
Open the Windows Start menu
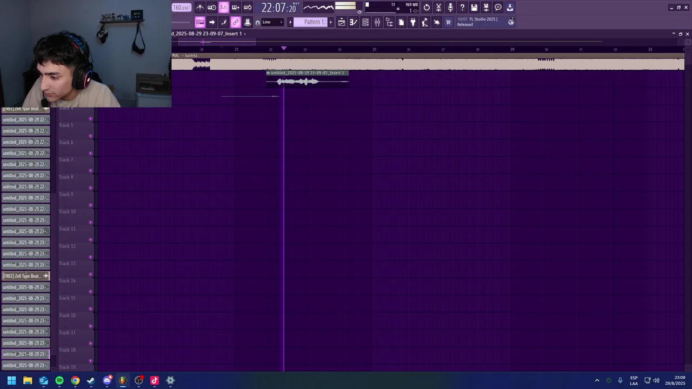[11, 380]
